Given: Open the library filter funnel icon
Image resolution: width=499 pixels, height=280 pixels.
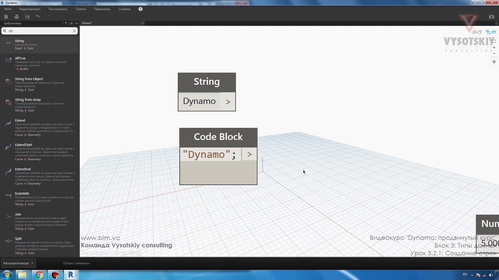Looking at the screenshot, I should coord(66,23).
